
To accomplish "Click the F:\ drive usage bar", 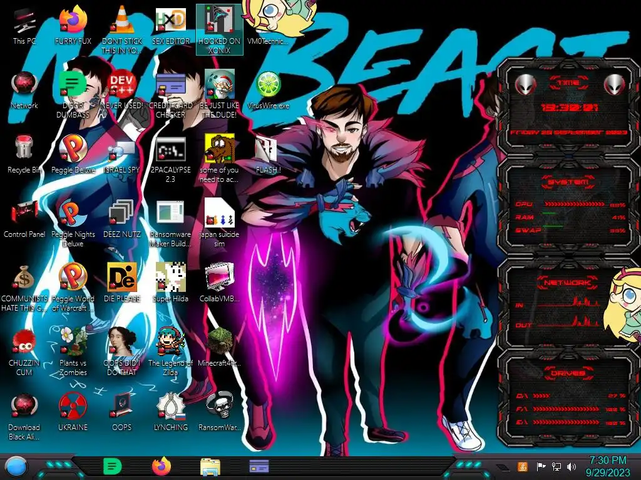I will (x=566, y=409).
